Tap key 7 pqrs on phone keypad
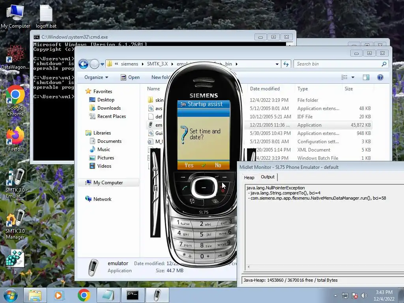Image resolution: width=404 pixels, height=303 pixels. coord(185,244)
